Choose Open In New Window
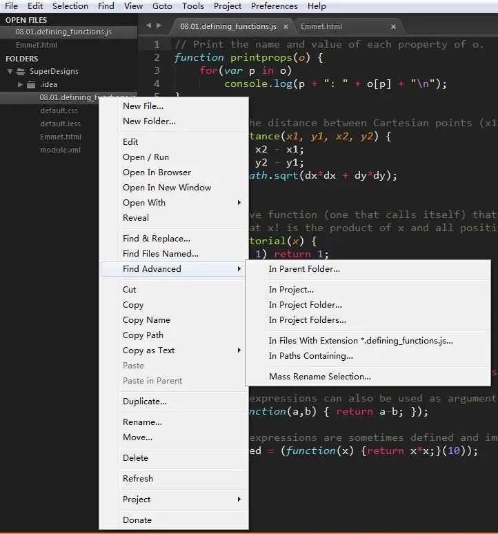The height and width of the screenshot is (534, 498). tap(174, 187)
